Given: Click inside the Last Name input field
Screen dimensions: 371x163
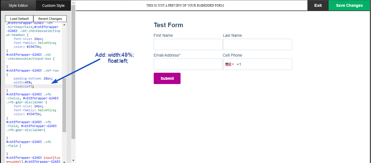Looking at the screenshot, I should [257, 44].
